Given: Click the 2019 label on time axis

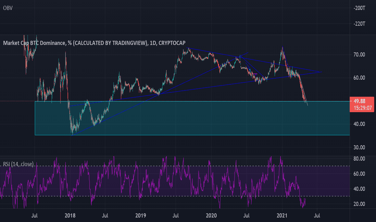Looking at the screenshot, I should point(140,216).
